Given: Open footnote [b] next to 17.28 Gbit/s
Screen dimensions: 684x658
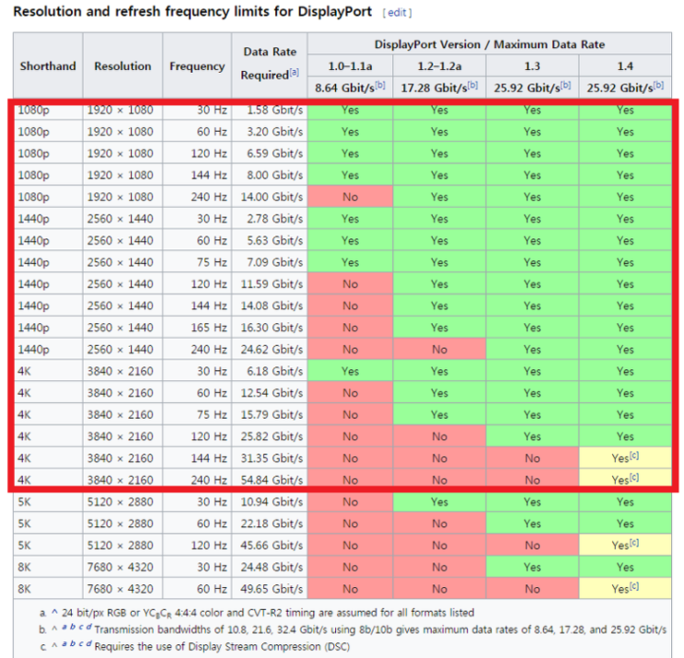Looking at the screenshot, I should 473,85.
